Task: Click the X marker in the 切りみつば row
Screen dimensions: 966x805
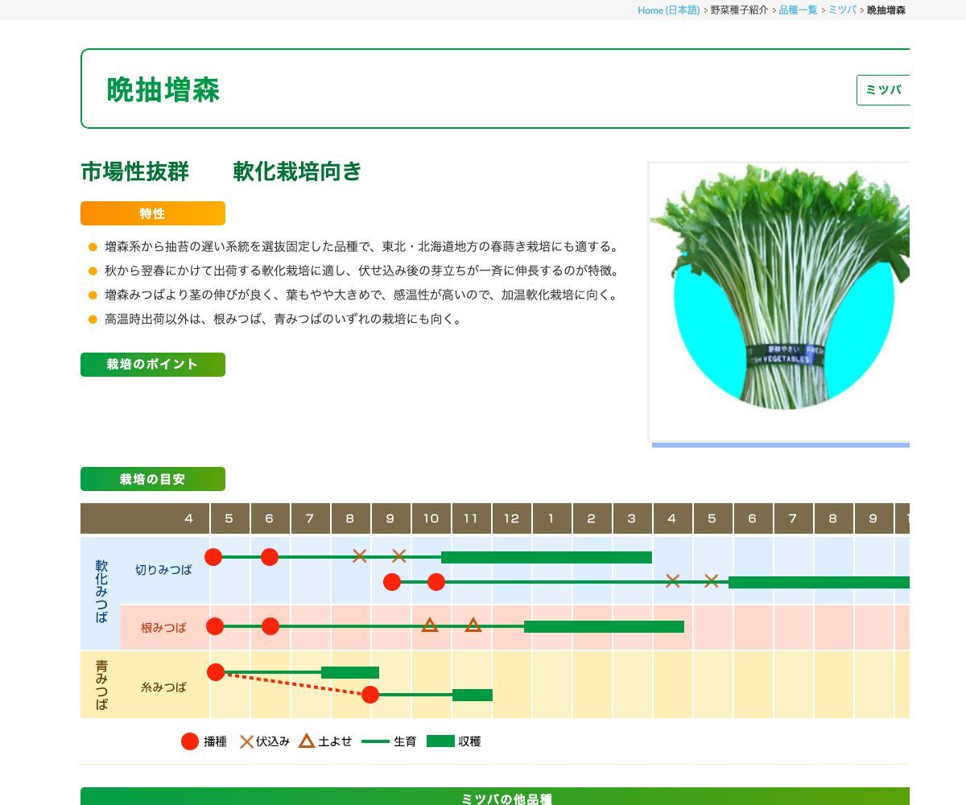Action: click(359, 555)
